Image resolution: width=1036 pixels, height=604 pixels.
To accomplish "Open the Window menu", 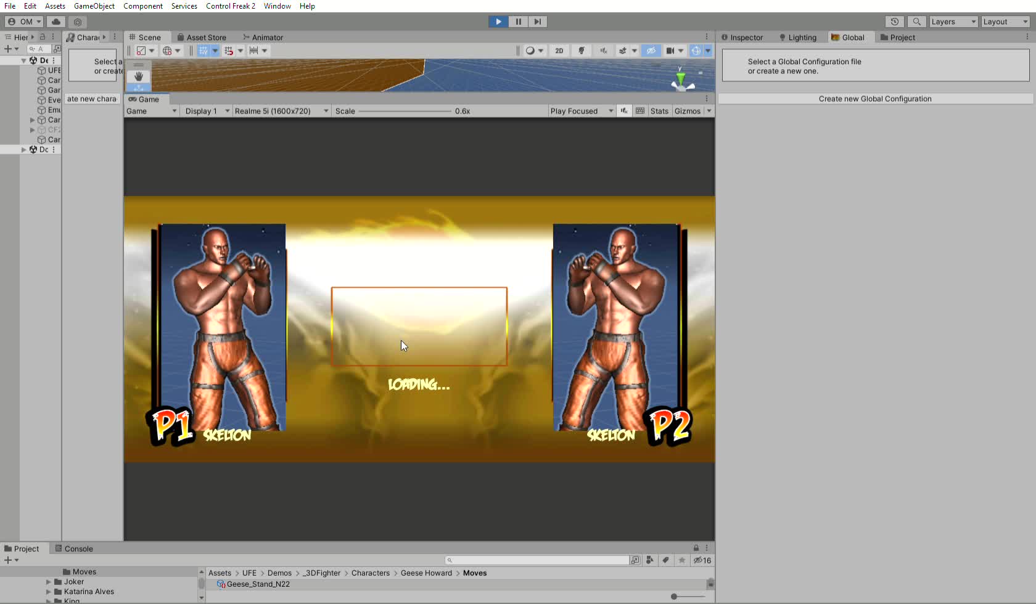I will pyautogui.click(x=277, y=6).
